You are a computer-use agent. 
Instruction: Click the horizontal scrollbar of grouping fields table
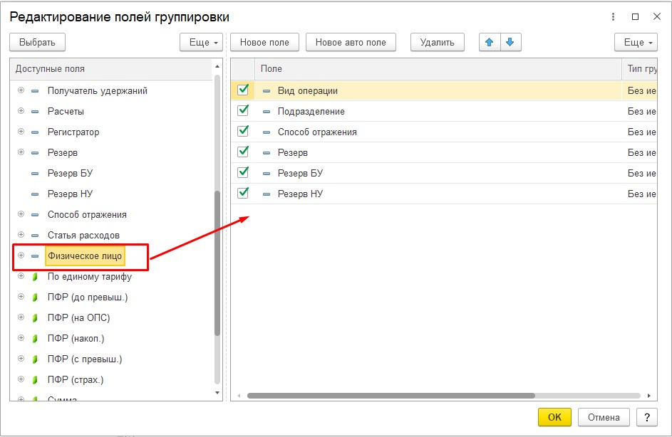click(391, 396)
